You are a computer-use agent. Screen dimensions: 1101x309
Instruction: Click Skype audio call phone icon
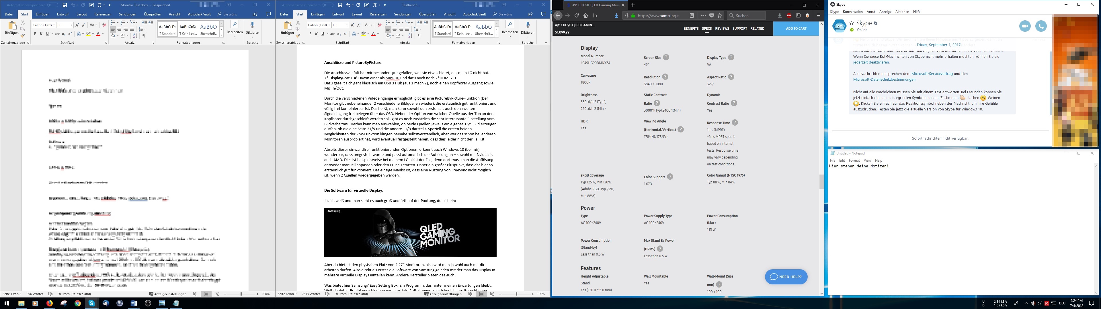pos(1041,26)
